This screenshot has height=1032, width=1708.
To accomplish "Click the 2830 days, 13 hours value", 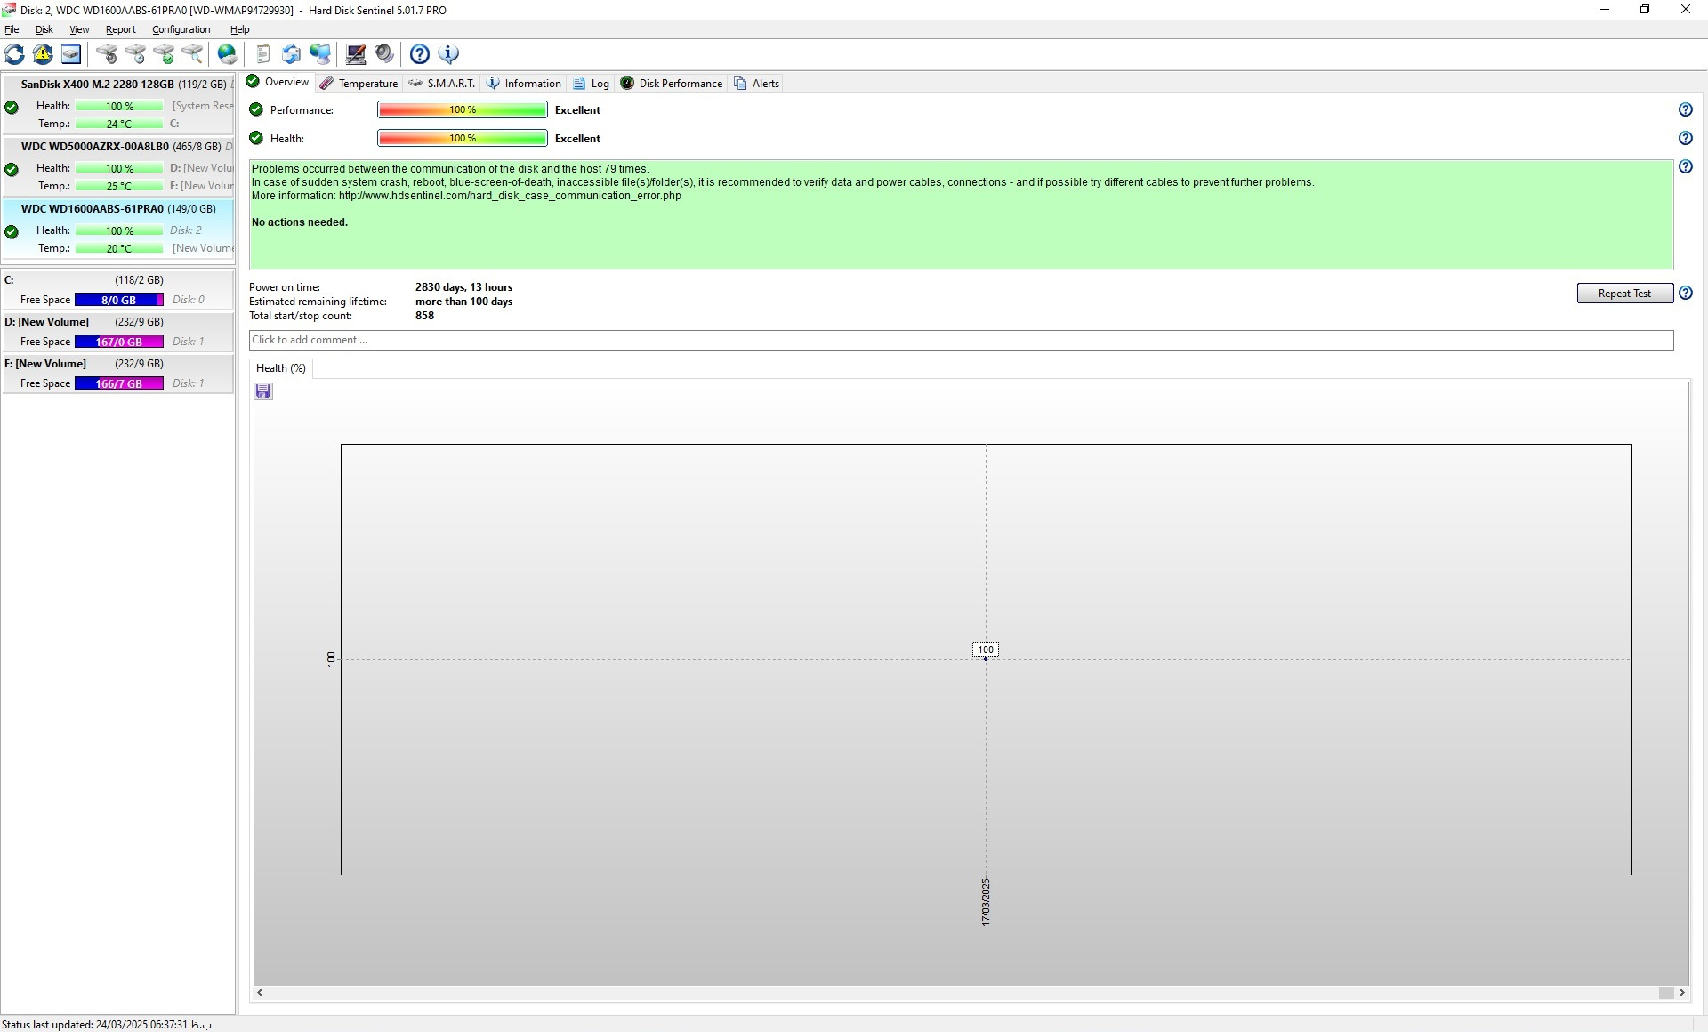I will tap(463, 287).
